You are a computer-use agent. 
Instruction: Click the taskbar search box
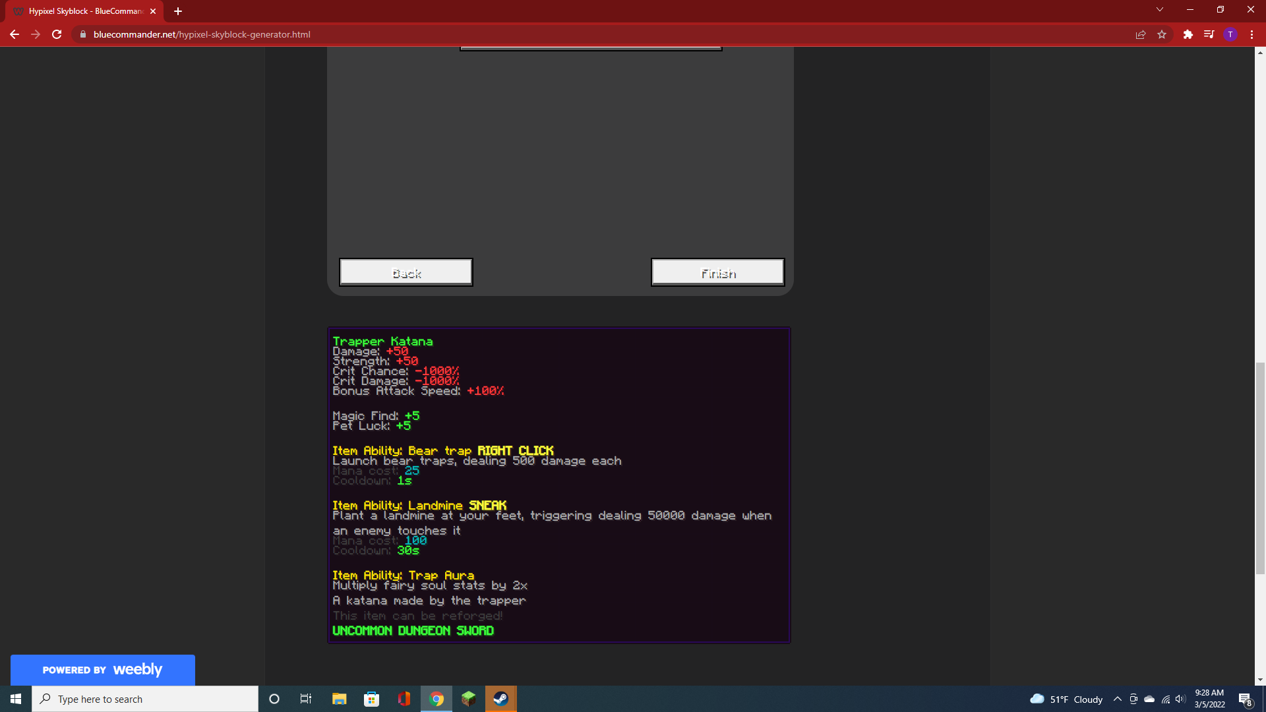145,699
